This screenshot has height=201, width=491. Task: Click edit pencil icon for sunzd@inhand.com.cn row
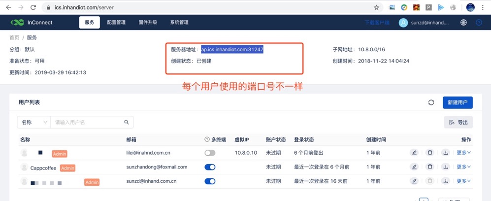[414, 181]
